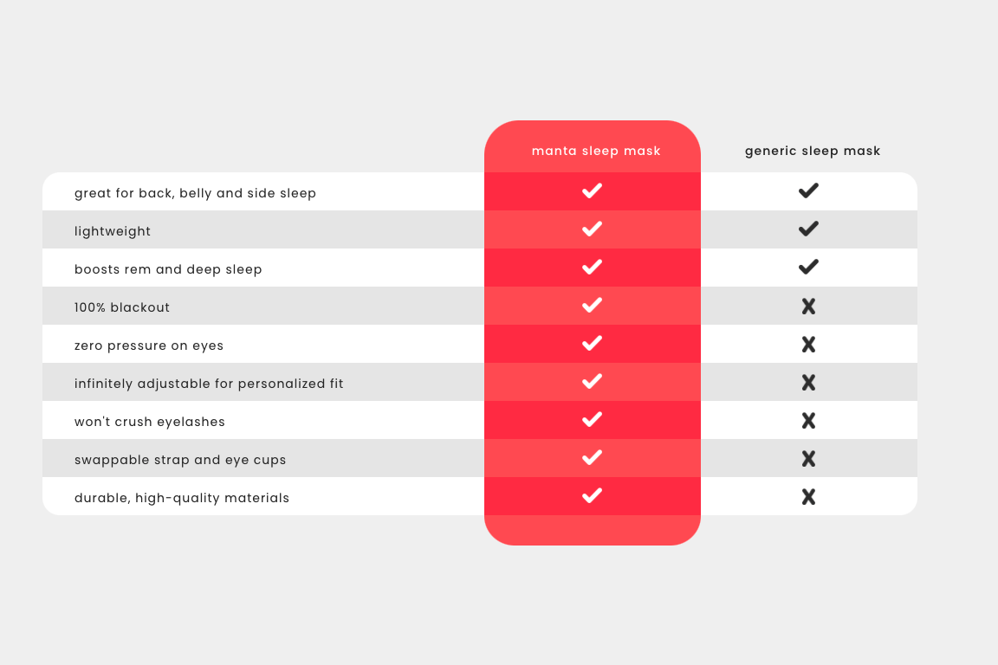This screenshot has height=665, width=998.
Task: Click manta checkmark for won't crush eyelashes
Action: (x=592, y=420)
